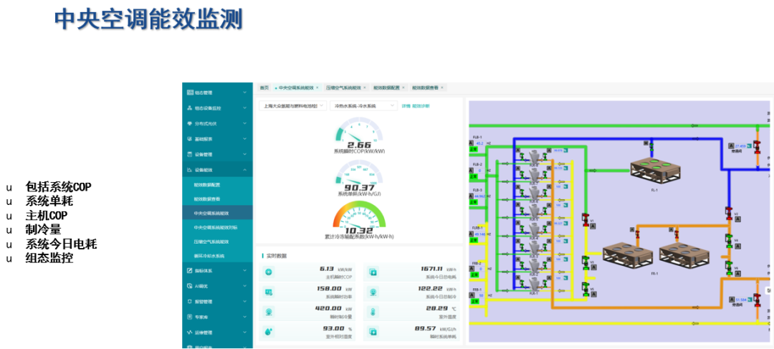Screen dimensions: 774x349
Task: Click the FLB-1 frequency value 45.2
Action: 479,143
